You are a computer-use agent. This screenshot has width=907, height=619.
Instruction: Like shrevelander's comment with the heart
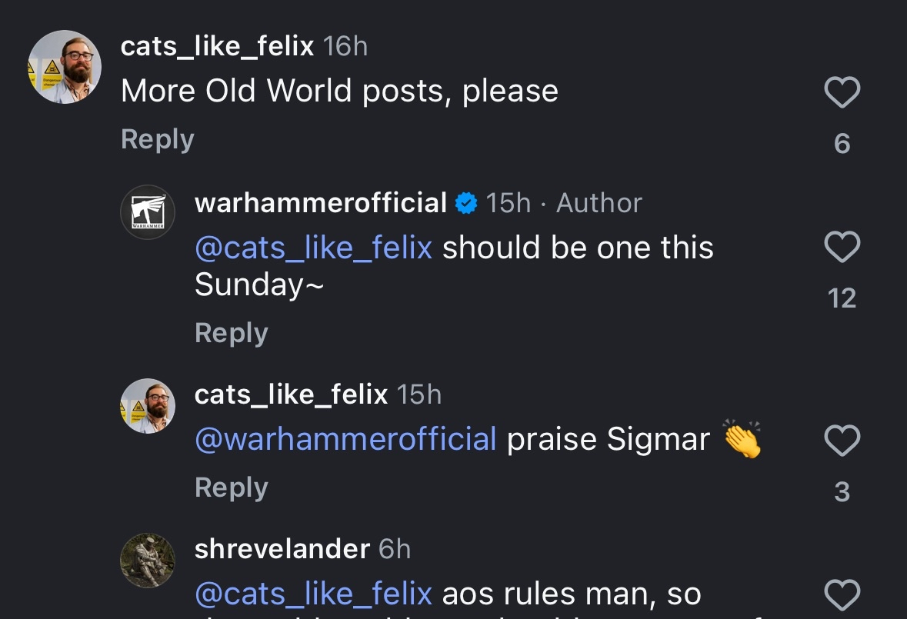coord(842,595)
